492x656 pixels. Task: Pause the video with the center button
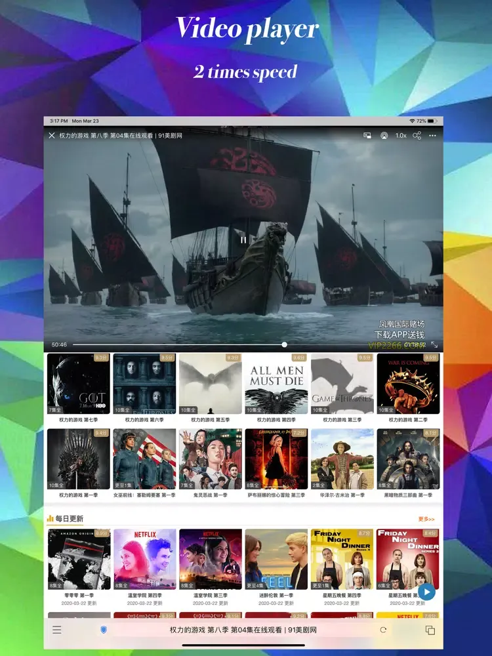pyautogui.click(x=243, y=239)
